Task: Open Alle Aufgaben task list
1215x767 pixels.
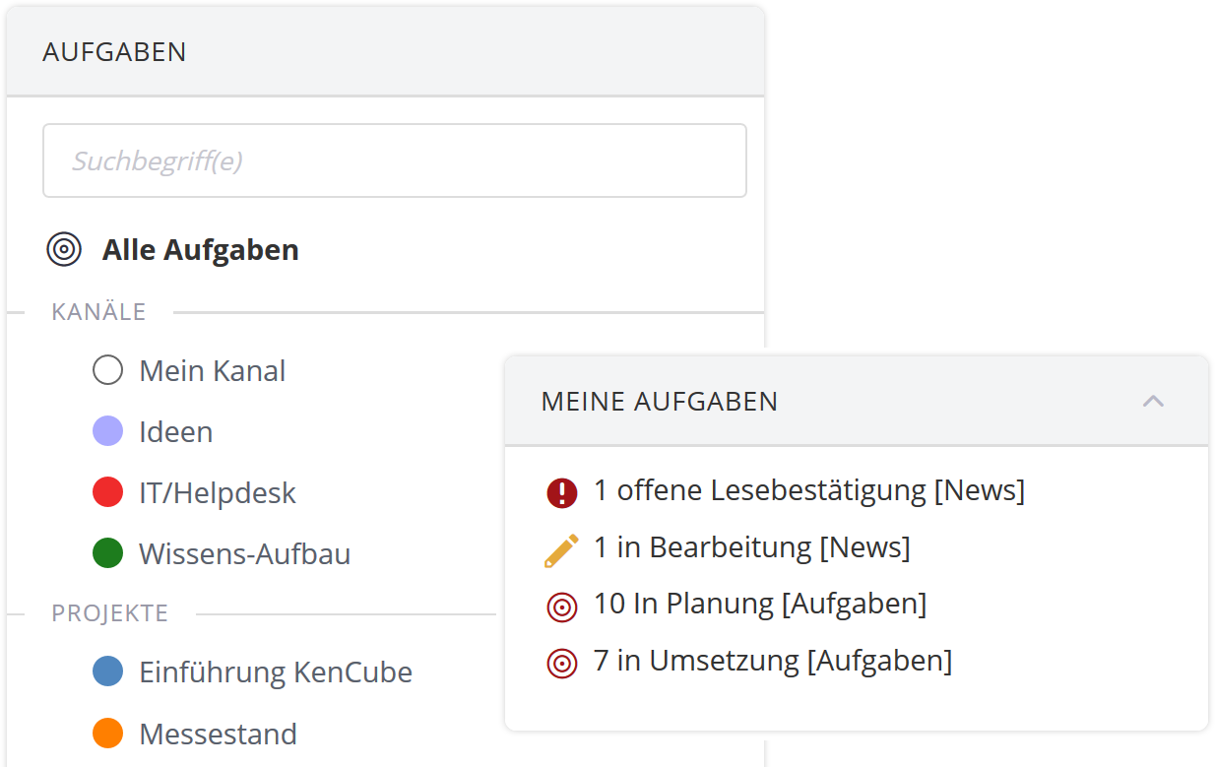Action: (201, 249)
